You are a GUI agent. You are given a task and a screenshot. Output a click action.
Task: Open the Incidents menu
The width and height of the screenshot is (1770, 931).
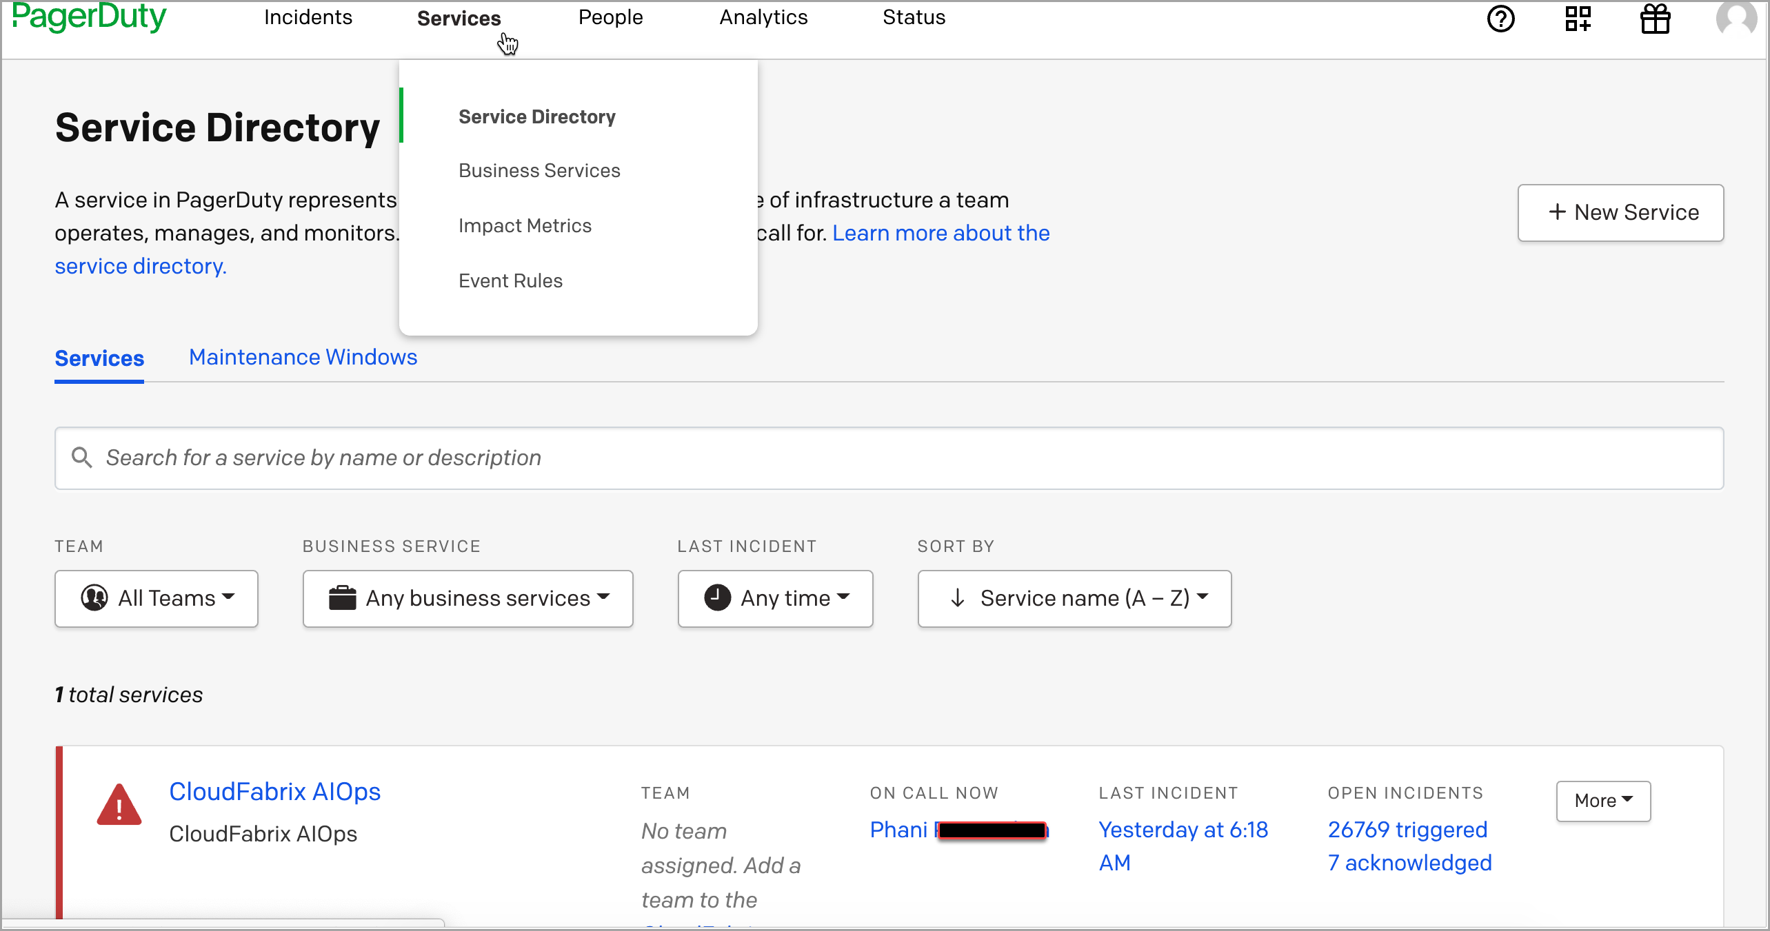(308, 17)
